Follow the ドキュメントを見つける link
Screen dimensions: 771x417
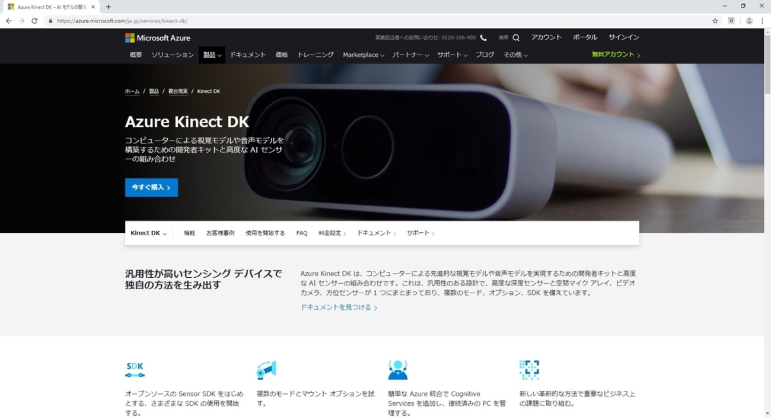click(339, 307)
